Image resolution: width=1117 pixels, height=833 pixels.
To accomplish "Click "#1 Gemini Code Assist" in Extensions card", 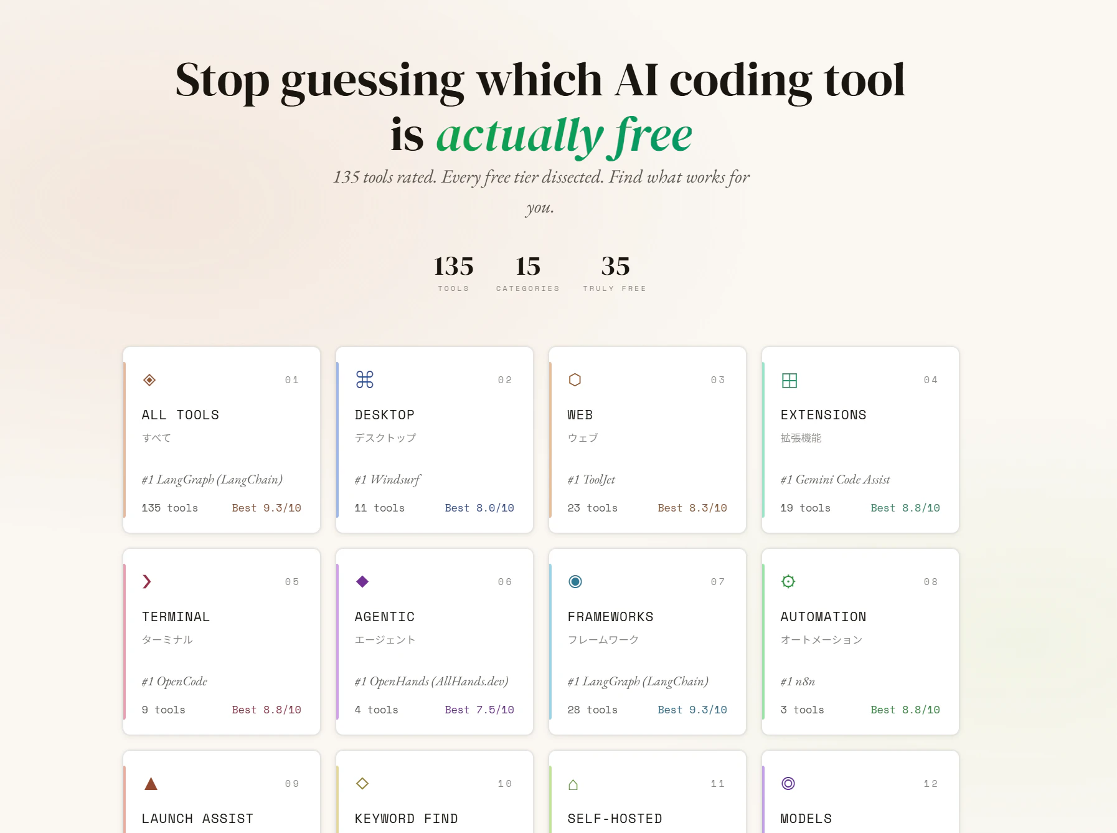I will [x=836, y=480].
